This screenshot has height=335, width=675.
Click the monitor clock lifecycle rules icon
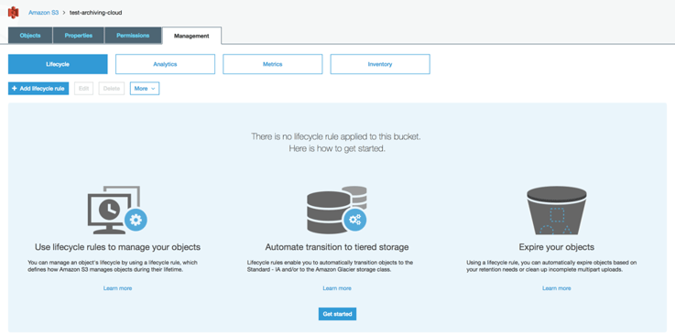coord(117,210)
